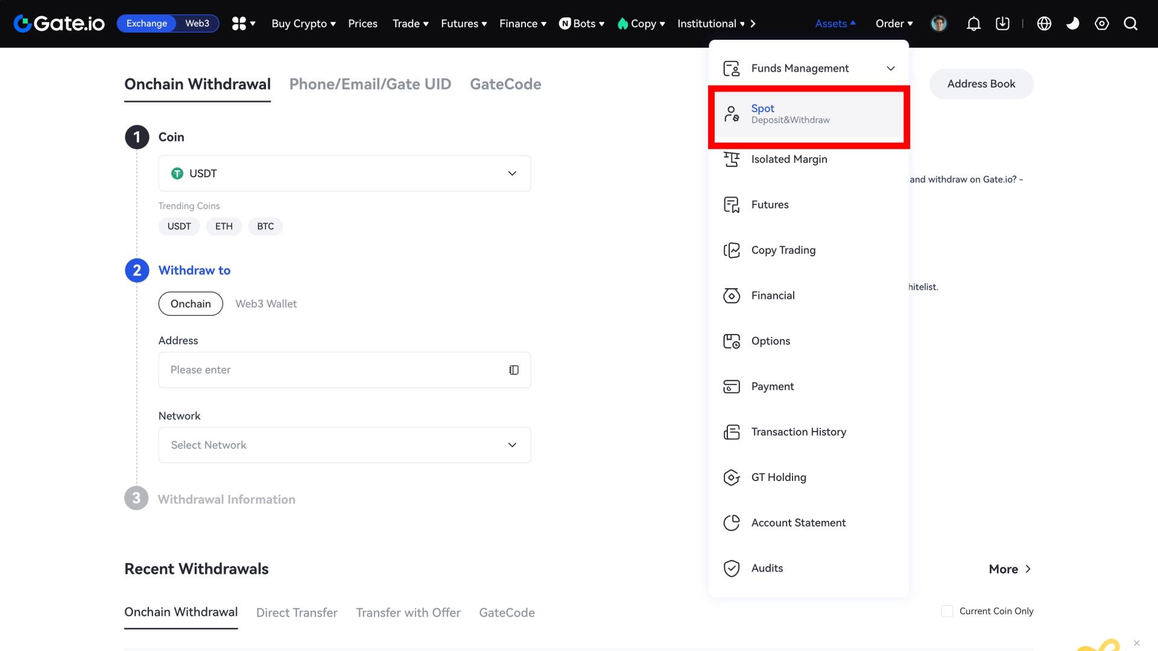Show more nav items arrow

[753, 24]
